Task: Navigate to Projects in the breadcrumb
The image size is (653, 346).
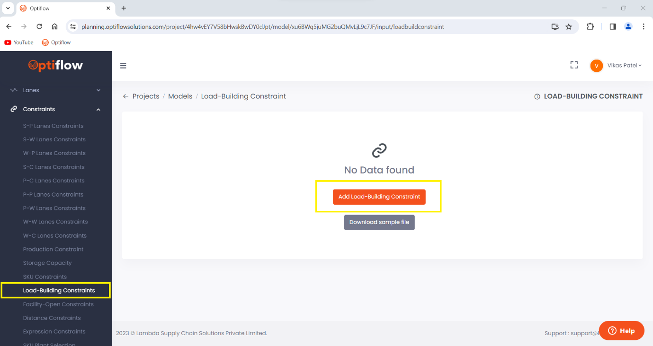Action: (146, 96)
